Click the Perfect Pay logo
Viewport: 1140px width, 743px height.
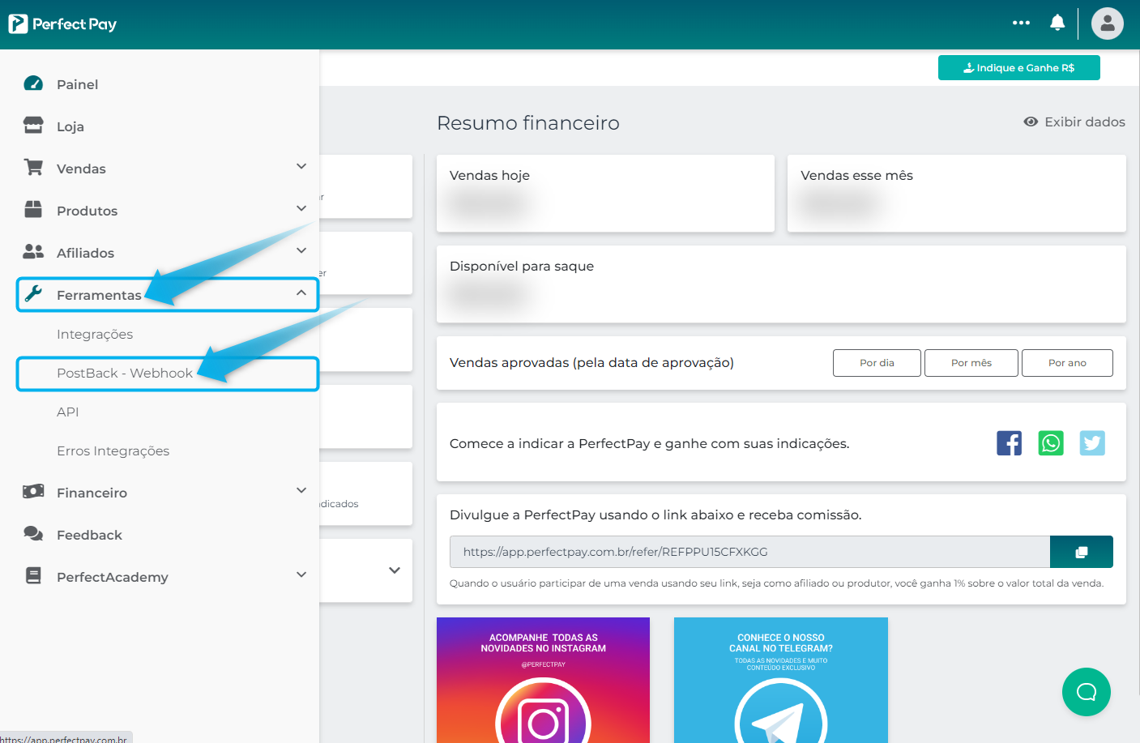(x=62, y=23)
